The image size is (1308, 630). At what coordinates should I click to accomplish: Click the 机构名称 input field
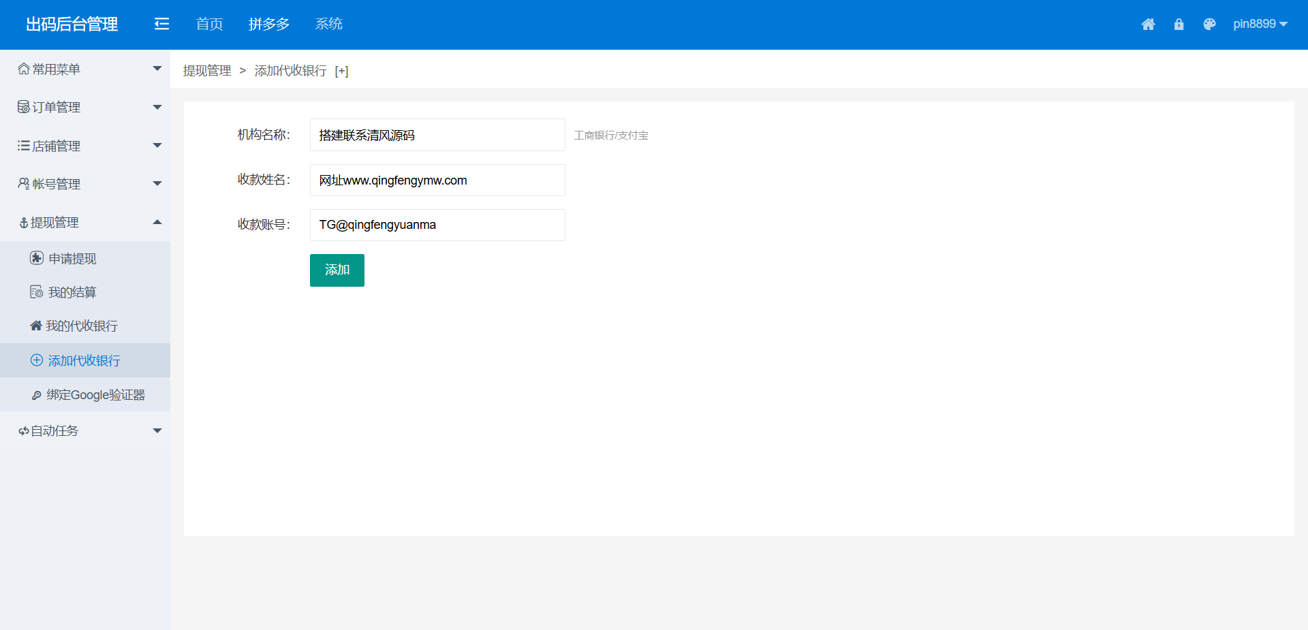point(437,135)
